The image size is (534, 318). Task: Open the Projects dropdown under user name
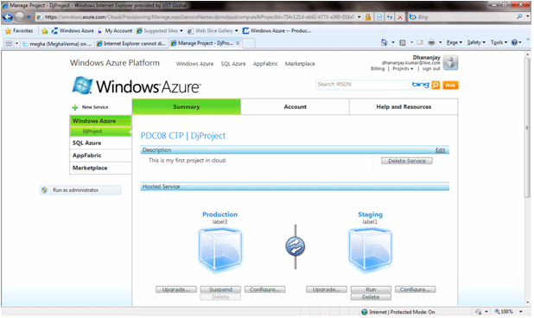point(403,69)
